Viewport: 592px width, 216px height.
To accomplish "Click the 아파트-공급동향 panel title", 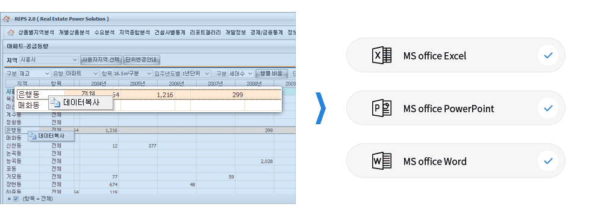I will [x=28, y=46].
